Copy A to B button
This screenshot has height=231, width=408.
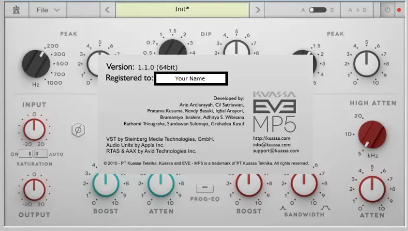pyautogui.click(x=357, y=10)
